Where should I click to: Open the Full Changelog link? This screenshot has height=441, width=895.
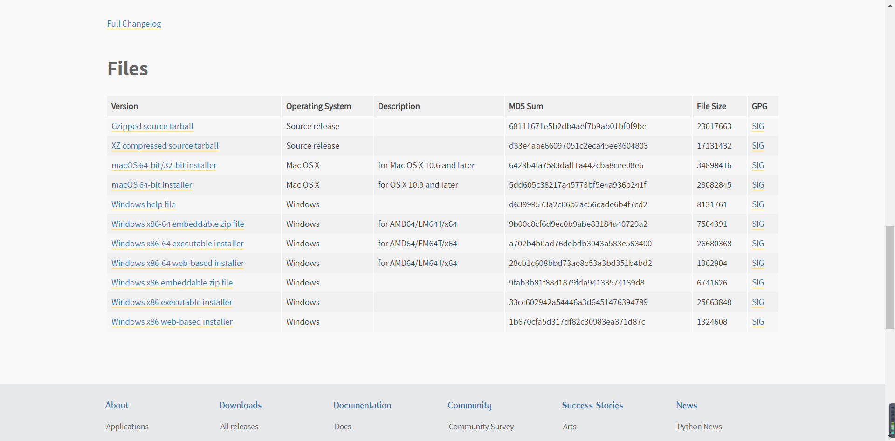(134, 24)
